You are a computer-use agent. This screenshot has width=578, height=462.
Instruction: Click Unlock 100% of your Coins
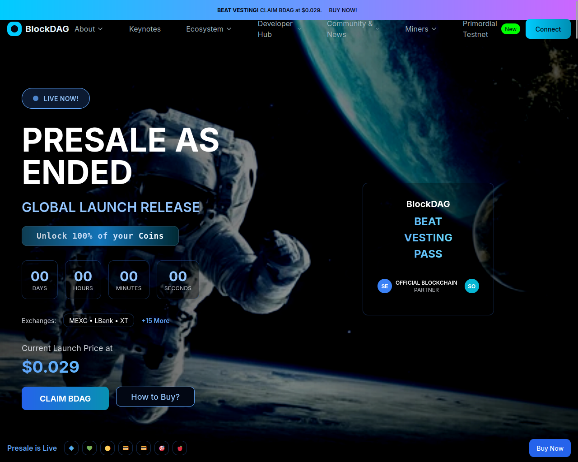(100, 236)
